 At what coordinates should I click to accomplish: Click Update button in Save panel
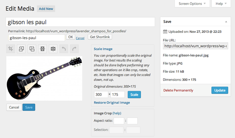(220, 90)
